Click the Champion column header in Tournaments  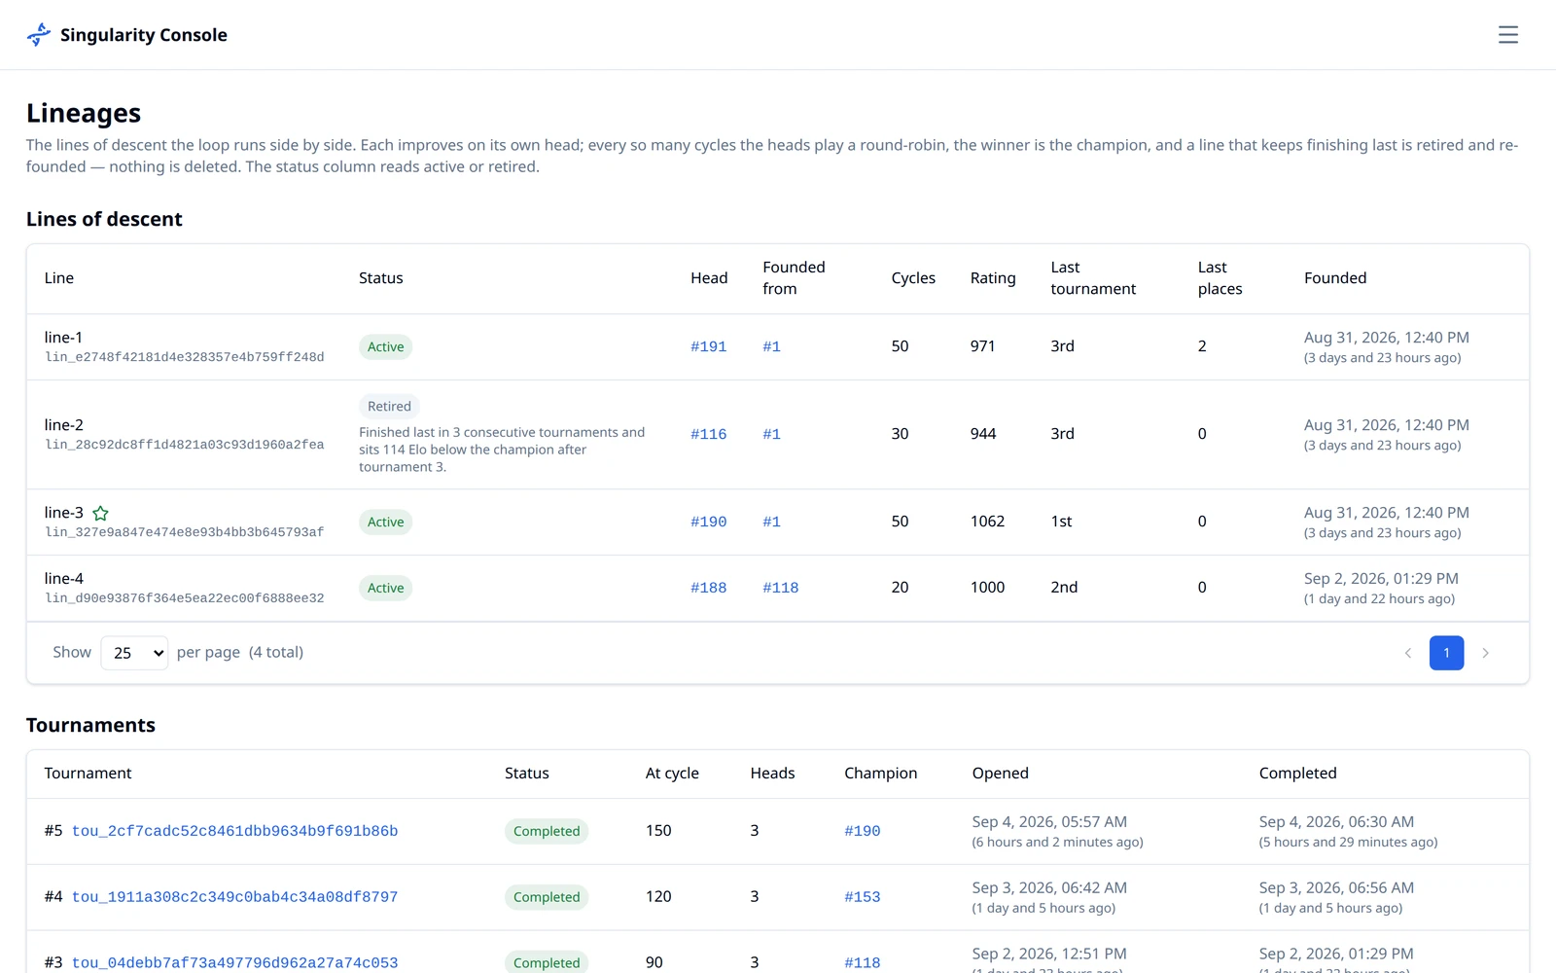880,774
